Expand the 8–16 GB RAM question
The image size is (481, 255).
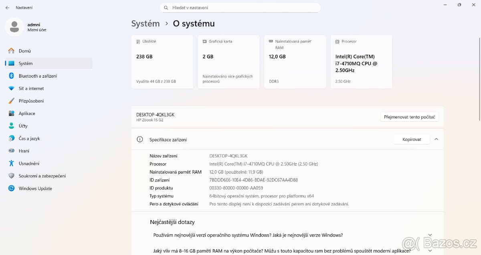coord(430,251)
